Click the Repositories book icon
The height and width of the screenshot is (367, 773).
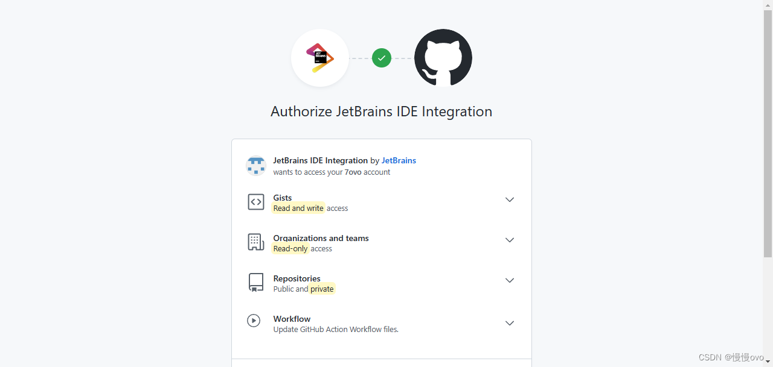[x=256, y=283]
